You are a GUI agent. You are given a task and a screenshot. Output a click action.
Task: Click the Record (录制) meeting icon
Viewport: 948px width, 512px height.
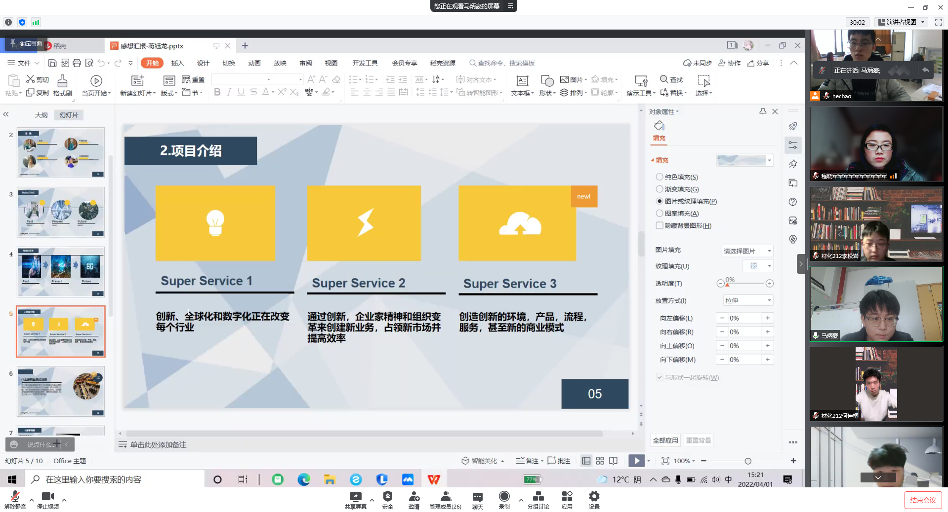click(x=504, y=497)
